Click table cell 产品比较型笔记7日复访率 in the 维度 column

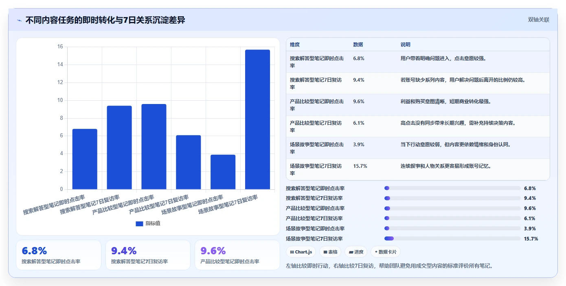click(x=317, y=126)
